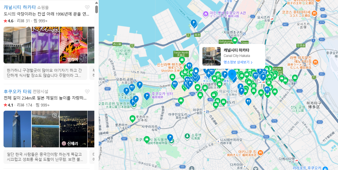Click green hotel pin below Gofukumachi label
Screen dimensions: 338x170
(x=235, y=40)
